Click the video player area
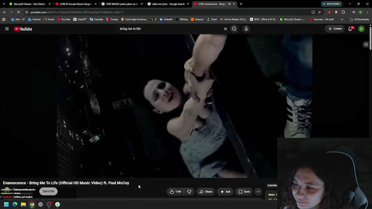 click(x=185, y=106)
